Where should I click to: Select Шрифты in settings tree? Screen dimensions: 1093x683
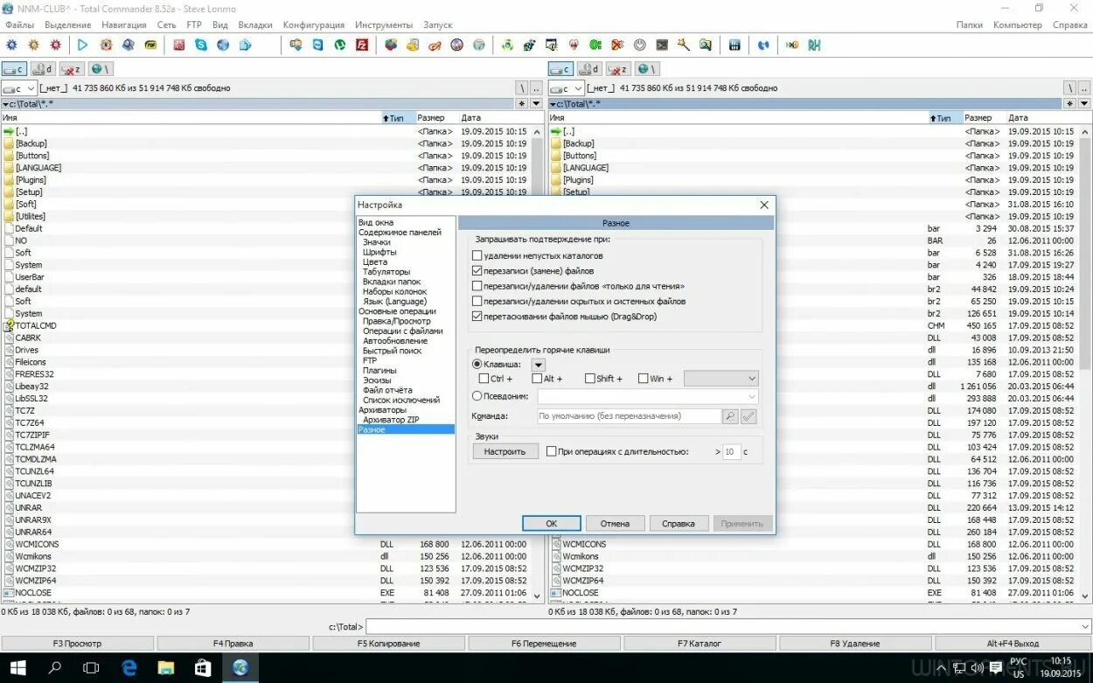coord(379,252)
